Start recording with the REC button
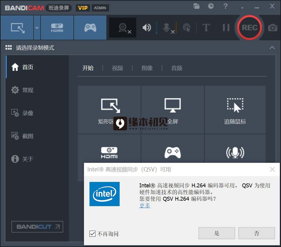 250,28
